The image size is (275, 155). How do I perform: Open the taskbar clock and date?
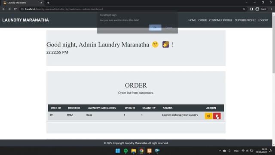pyautogui.click(x=261, y=151)
